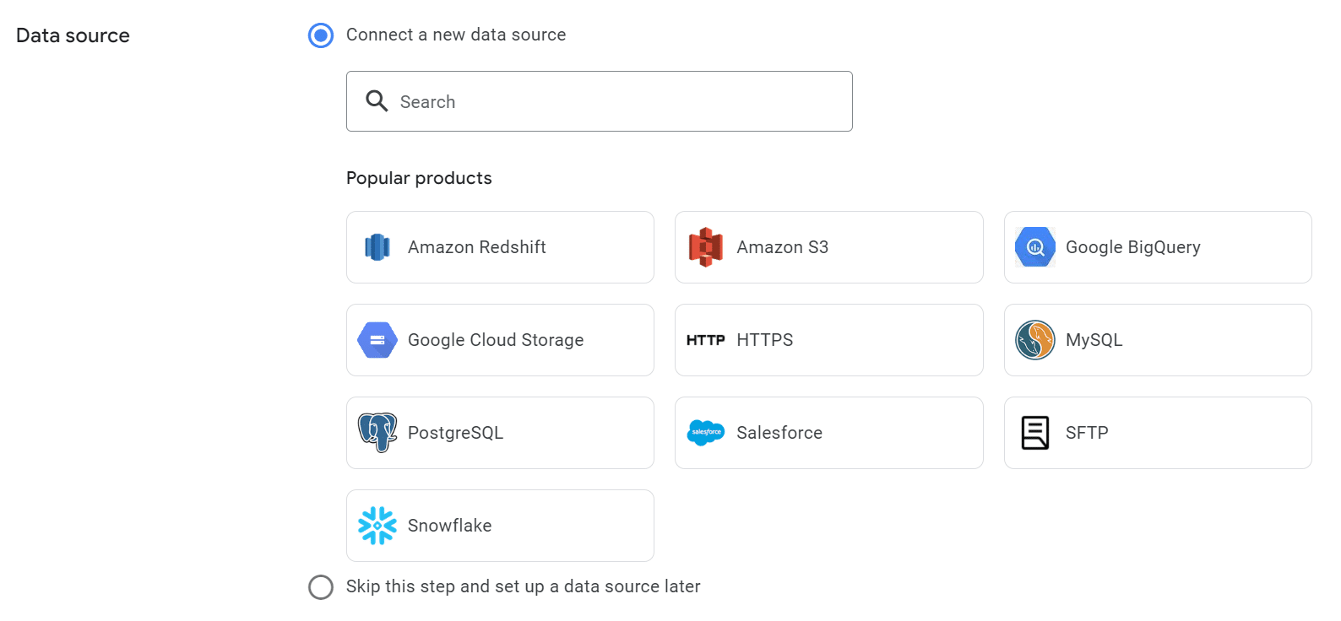Choose the 'Salesforce' text label
The image size is (1341, 621).
(779, 433)
